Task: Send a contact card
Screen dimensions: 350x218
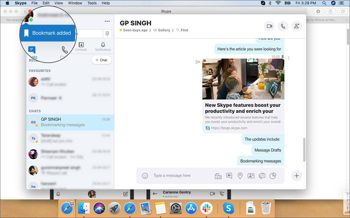Action: click(x=251, y=176)
